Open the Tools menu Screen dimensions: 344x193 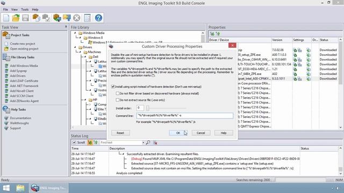25,10
